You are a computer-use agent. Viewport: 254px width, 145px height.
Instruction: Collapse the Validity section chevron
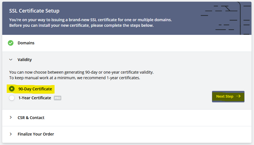click(11, 60)
